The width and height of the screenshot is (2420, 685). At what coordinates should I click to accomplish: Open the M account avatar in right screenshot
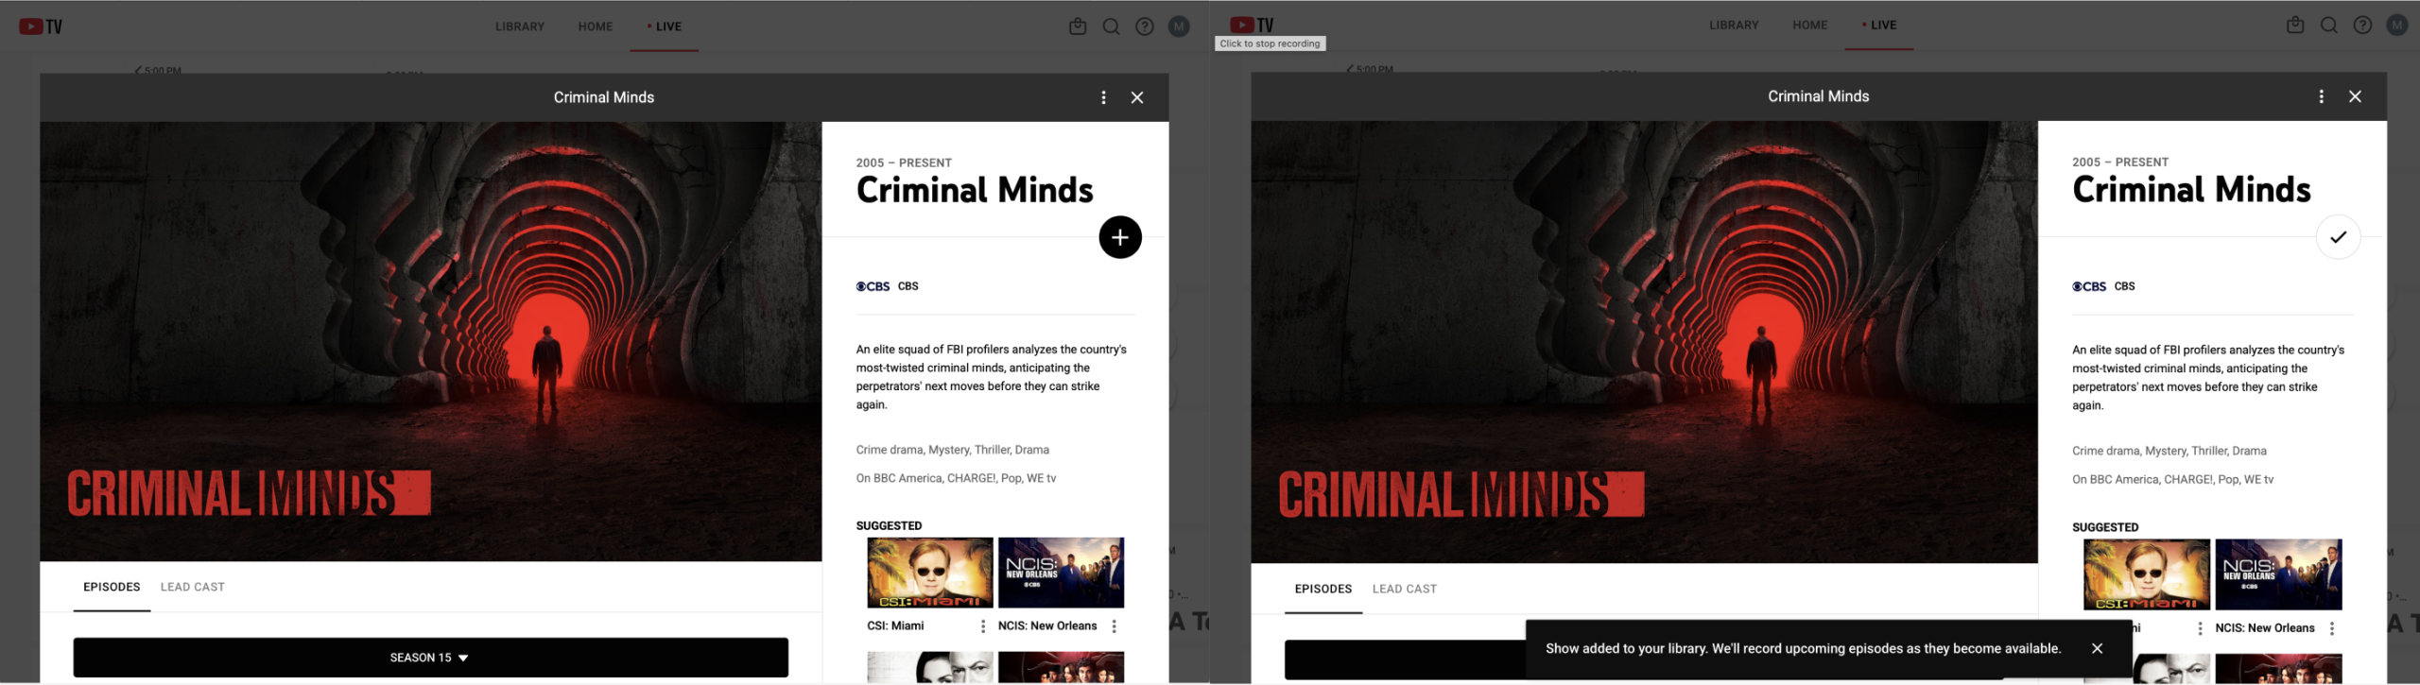(2396, 26)
